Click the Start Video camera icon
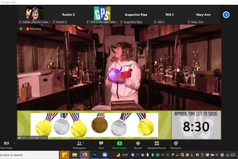The height and width of the screenshot is (159, 238). tap(6, 143)
